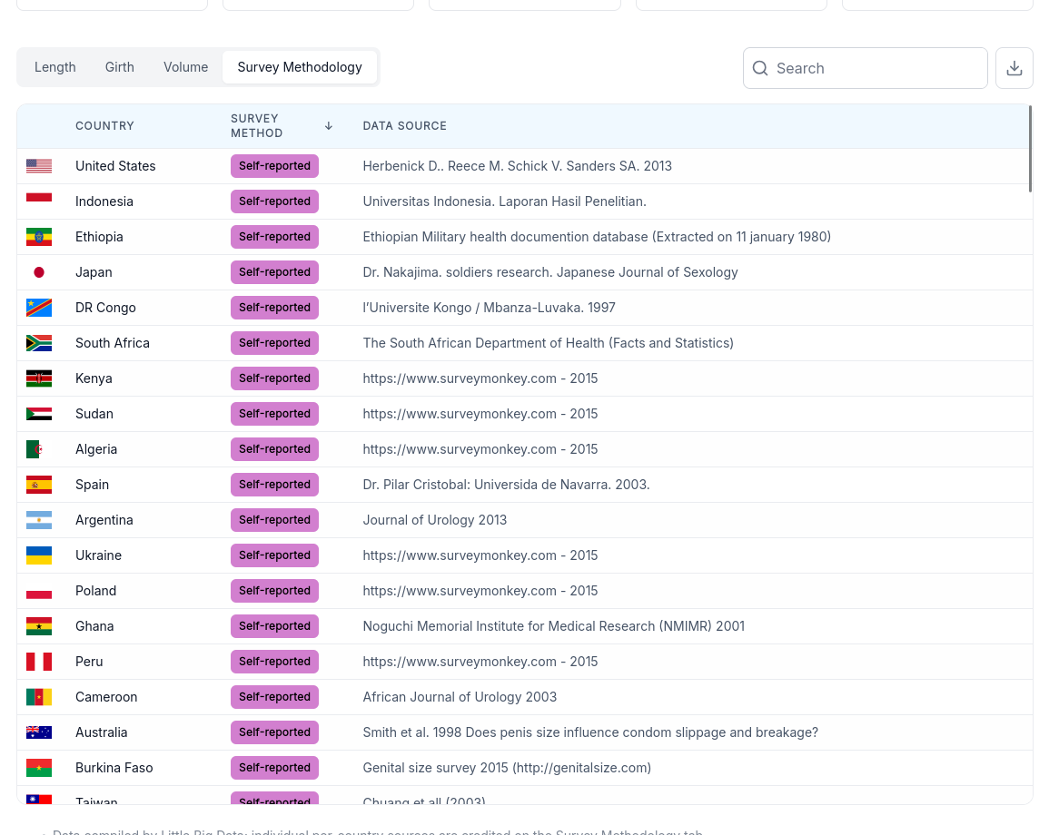The width and height of the screenshot is (1059, 835).
Task: Click the DR Congo flag icon
Action: click(39, 308)
